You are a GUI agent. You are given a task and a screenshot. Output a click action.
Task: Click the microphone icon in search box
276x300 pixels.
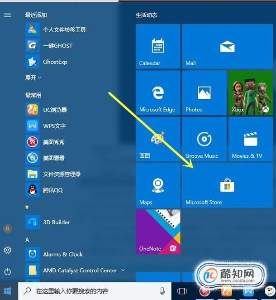(x=162, y=291)
